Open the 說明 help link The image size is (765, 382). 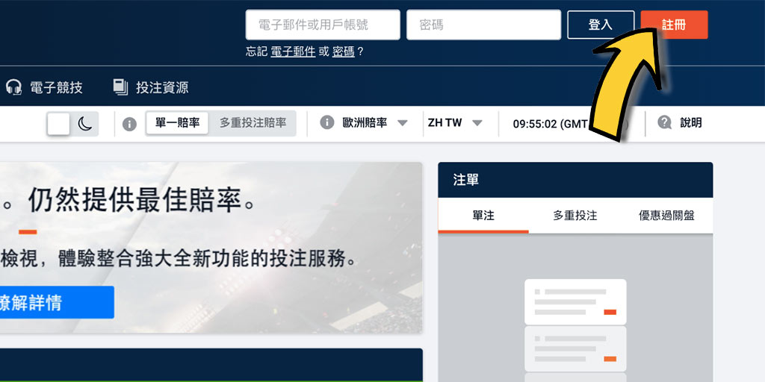click(x=691, y=123)
